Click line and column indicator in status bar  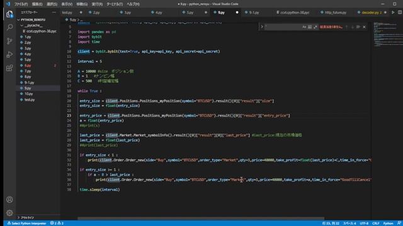click(331, 223)
